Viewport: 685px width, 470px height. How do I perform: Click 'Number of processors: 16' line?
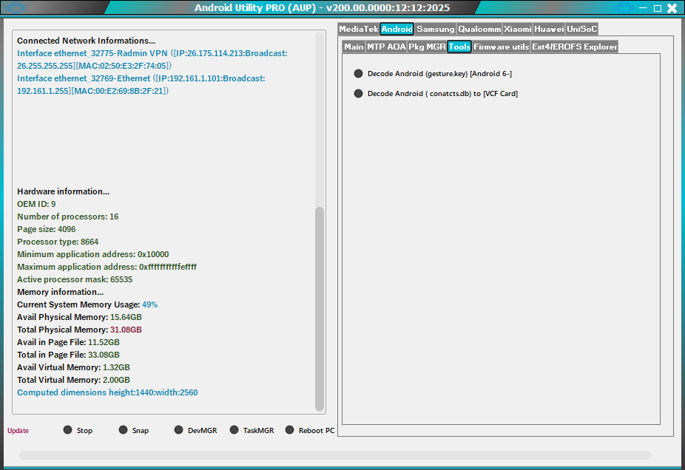click(x=68, y=217)
